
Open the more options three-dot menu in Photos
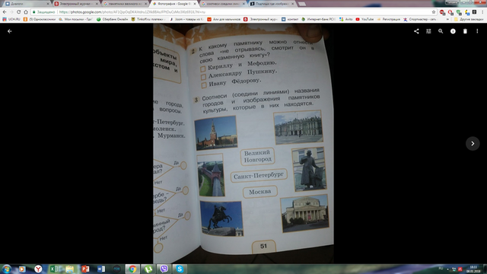(477, 31)
